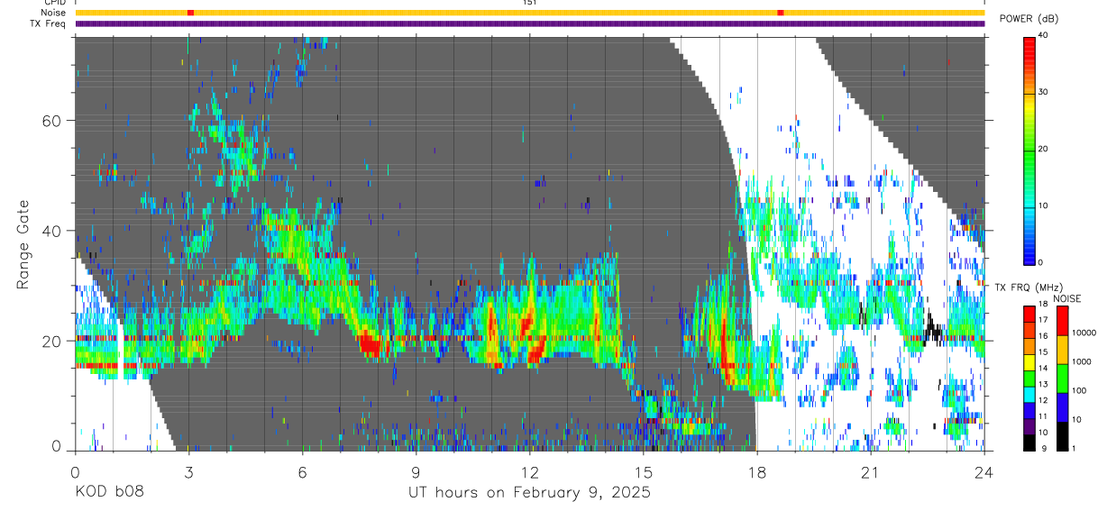Click the 'POWER (dB)' legend title

click(x=1029, y=18)
